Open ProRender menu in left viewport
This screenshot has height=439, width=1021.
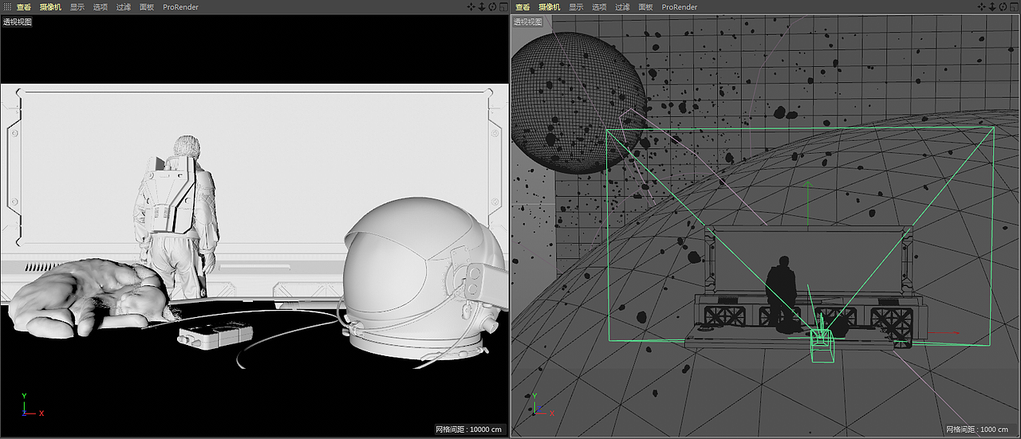tap(180, 6)
